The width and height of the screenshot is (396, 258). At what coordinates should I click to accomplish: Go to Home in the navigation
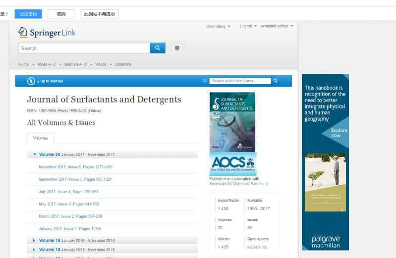[x=23, y=64]
